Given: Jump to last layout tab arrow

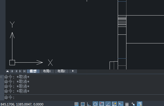Looking at the screenshot, I should point(24,71).
